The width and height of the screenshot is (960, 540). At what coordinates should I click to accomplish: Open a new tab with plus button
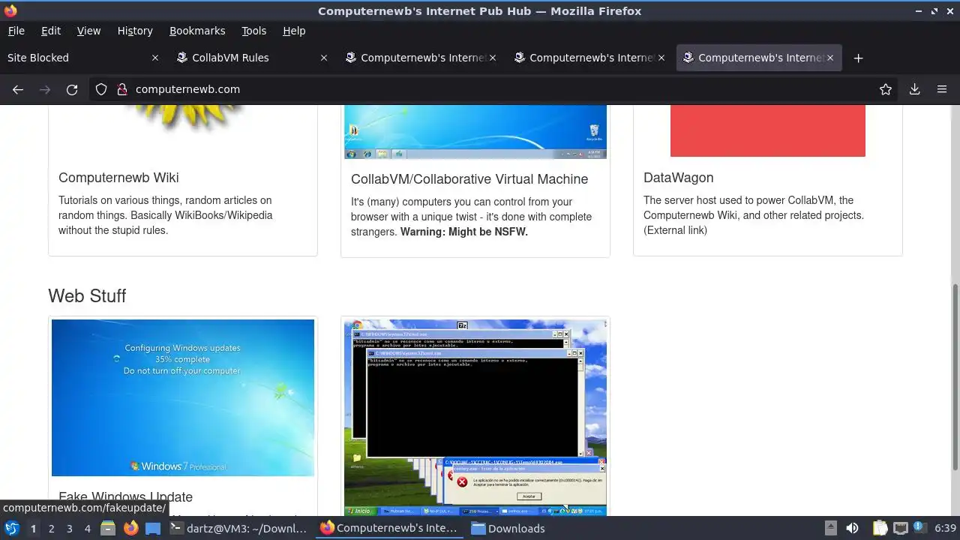(x=859, y=58)
